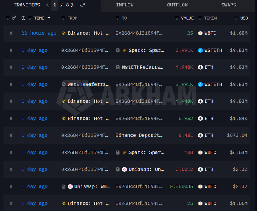Toggle the clock time format icon

(x=23, y=18)
